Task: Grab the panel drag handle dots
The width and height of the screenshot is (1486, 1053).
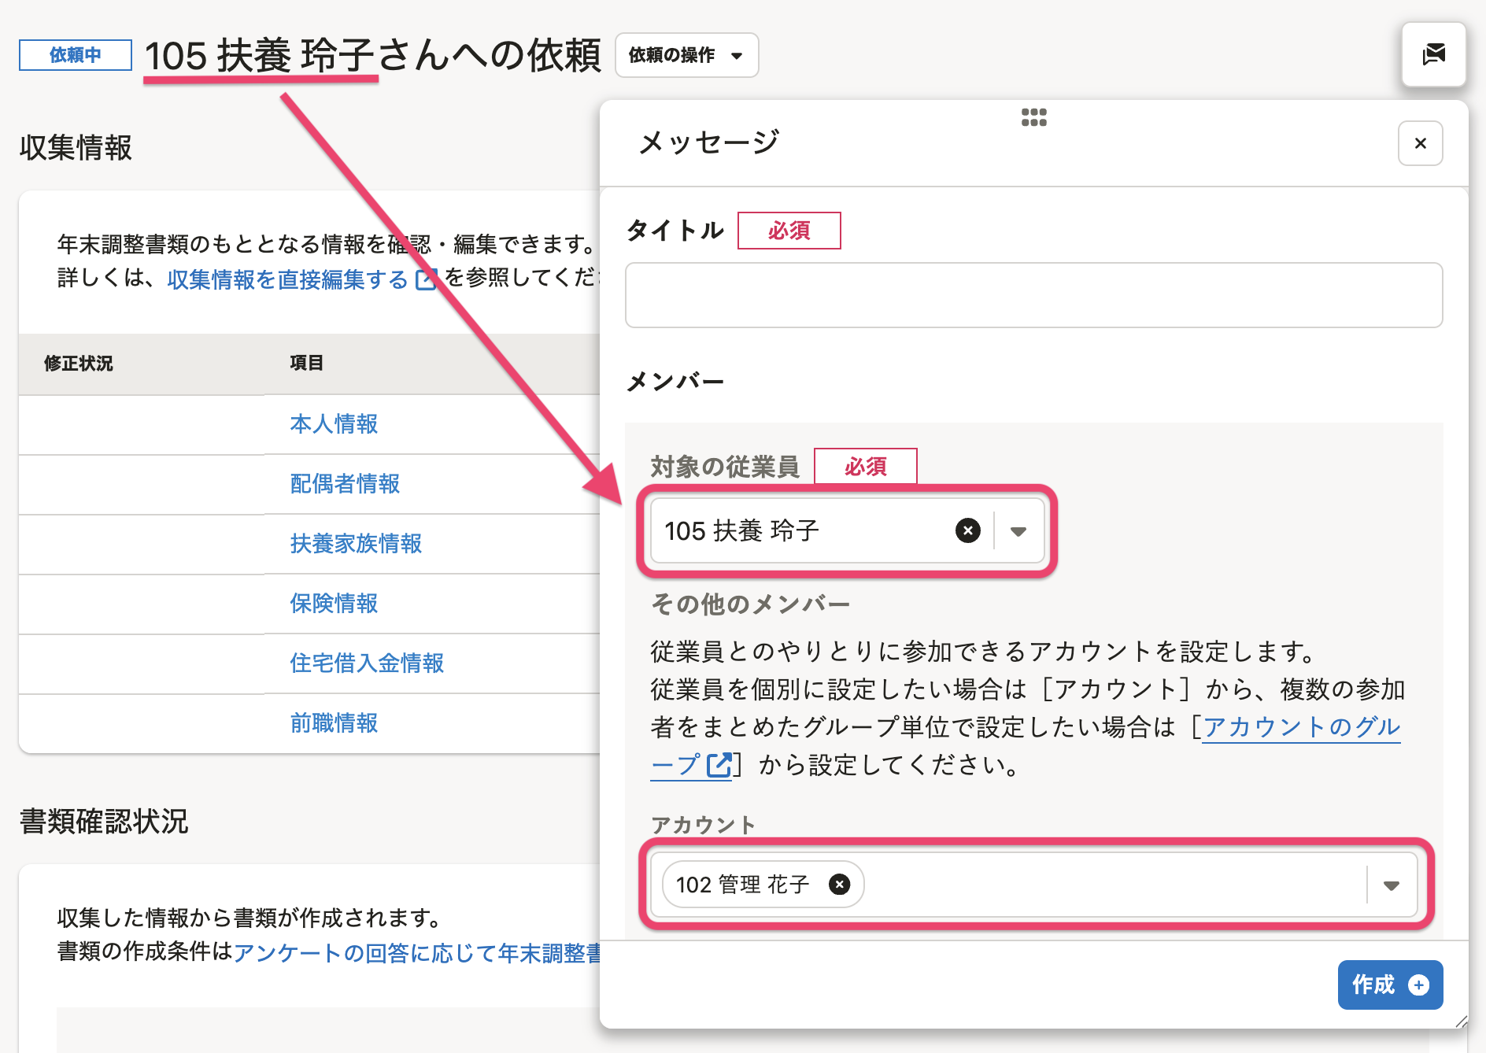Action: click(x=1033, y=117)
